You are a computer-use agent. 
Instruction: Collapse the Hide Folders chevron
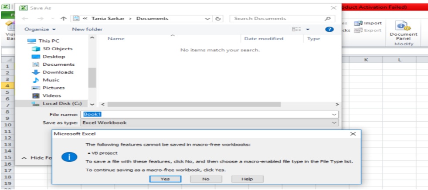(x=24, y=158)
